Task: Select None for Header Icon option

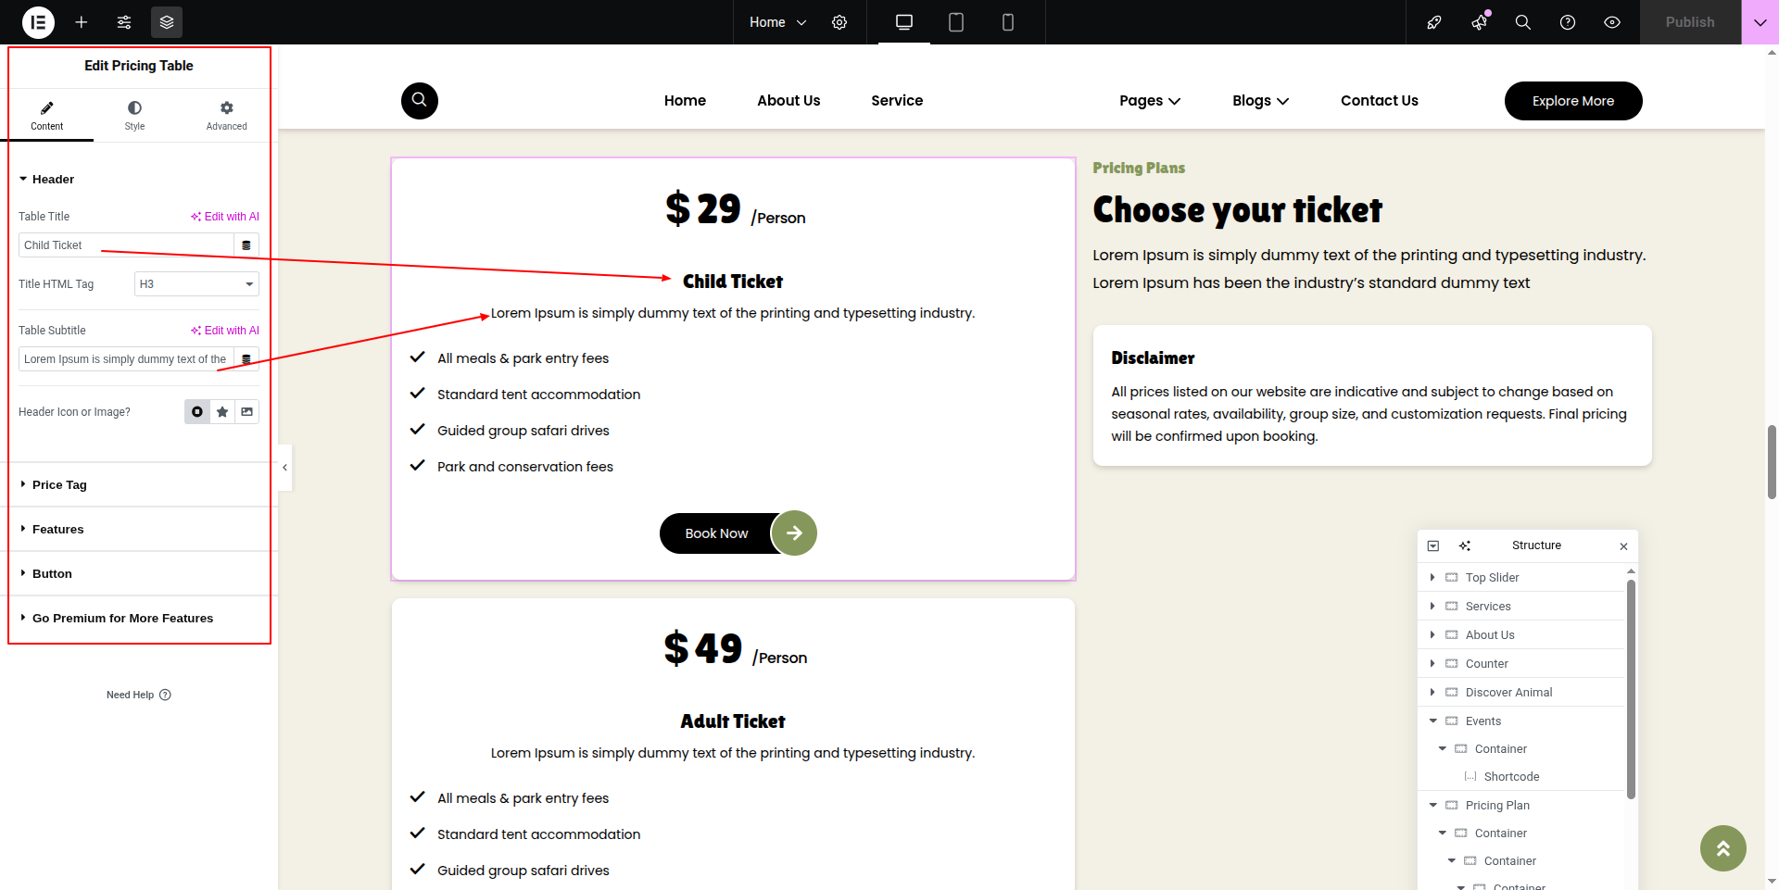Action: pos(197,412)
